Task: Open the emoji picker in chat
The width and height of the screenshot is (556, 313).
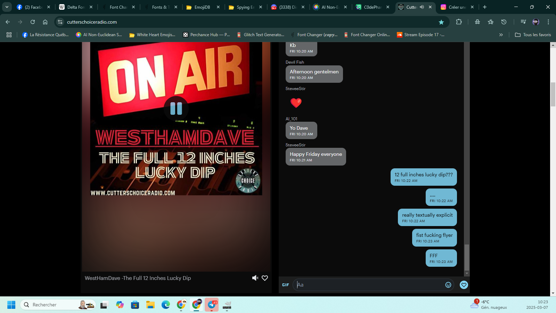Action: click(448, 285)
